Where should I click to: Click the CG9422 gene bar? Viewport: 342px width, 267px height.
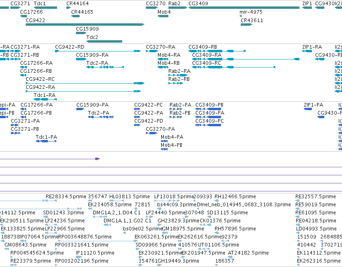(85, 25)
